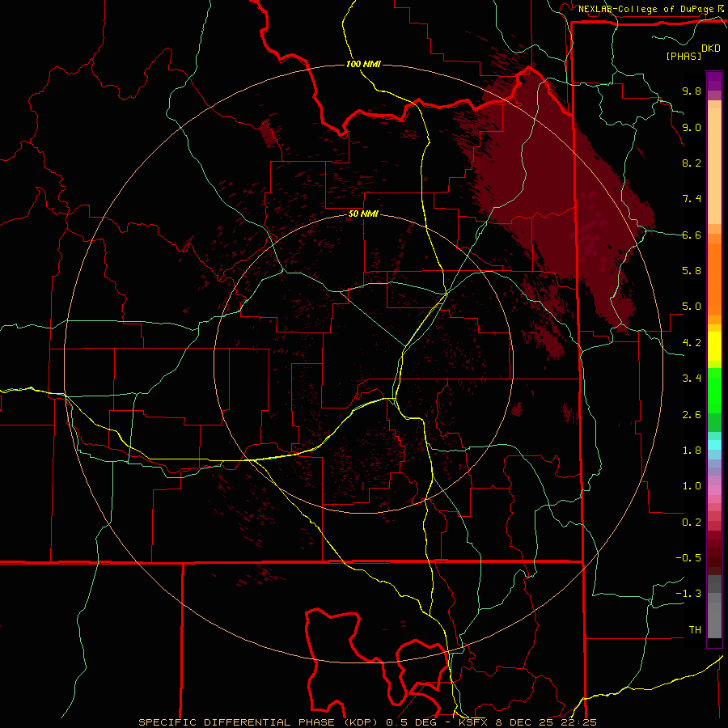
Task: Click the 6.6 legend value
Action: click(692, 235)
